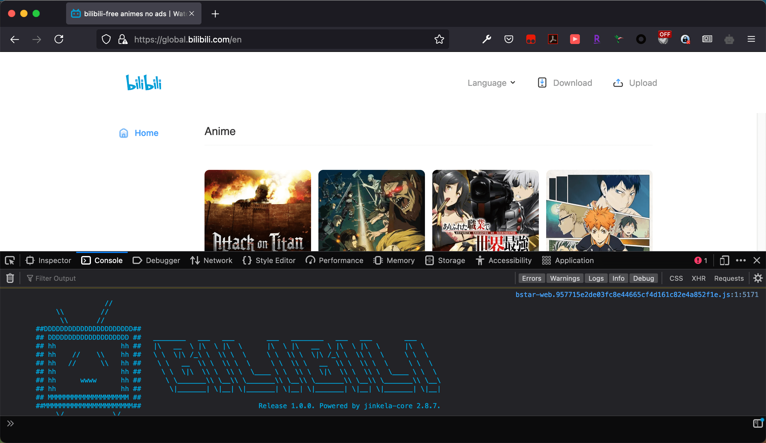Screen dimensions: 766x443
Task: Disable the Debug log filter
Action: [643, 278]
